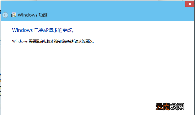Click the title text 'Windows 功能'

(x=33, y=15)
